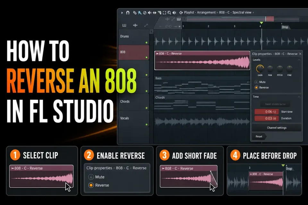The image size is (308, 205).
Task: Select the Select marquee tool
Action: coord(164,12)
